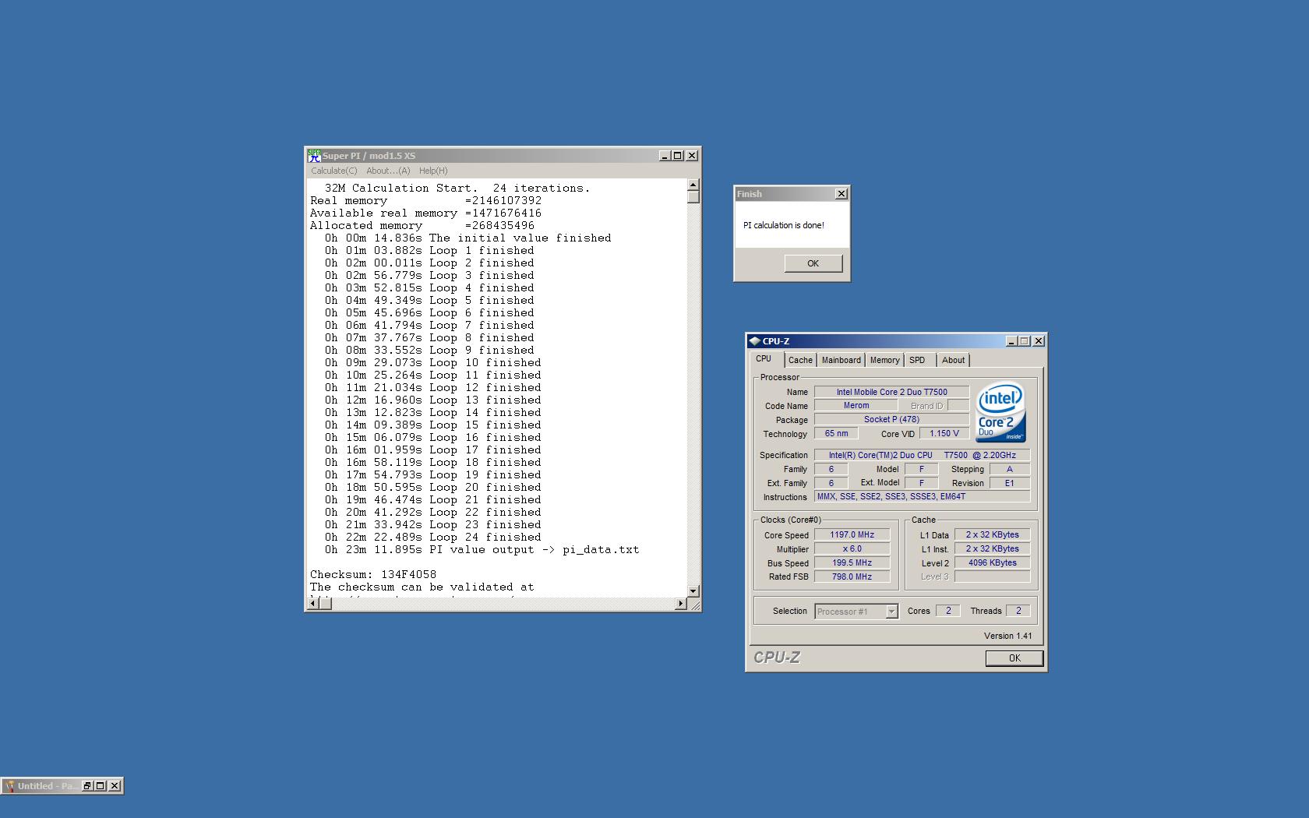The image size is (1309, 818).
Task: Click the Core Speed value '1197.0 MHz'
Action: tap(852, 534)
